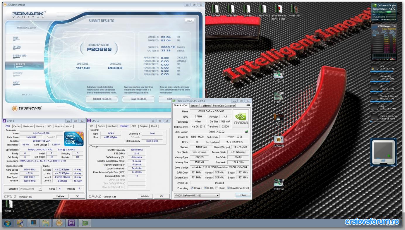Click the GPU SCORE value 19150
Image resolution: width=405 pixels, height=230 pixels.
click(83, 68)
